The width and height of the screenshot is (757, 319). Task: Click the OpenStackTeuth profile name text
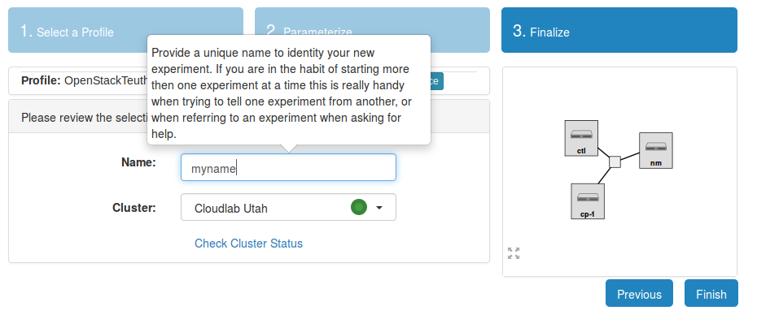coord(106,80)
